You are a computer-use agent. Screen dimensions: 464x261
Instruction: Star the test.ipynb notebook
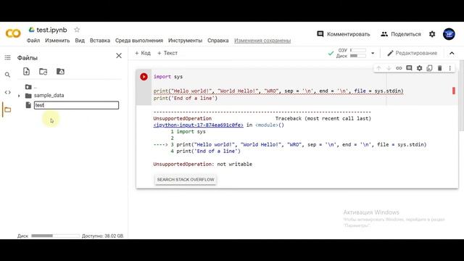pos(77,30)
